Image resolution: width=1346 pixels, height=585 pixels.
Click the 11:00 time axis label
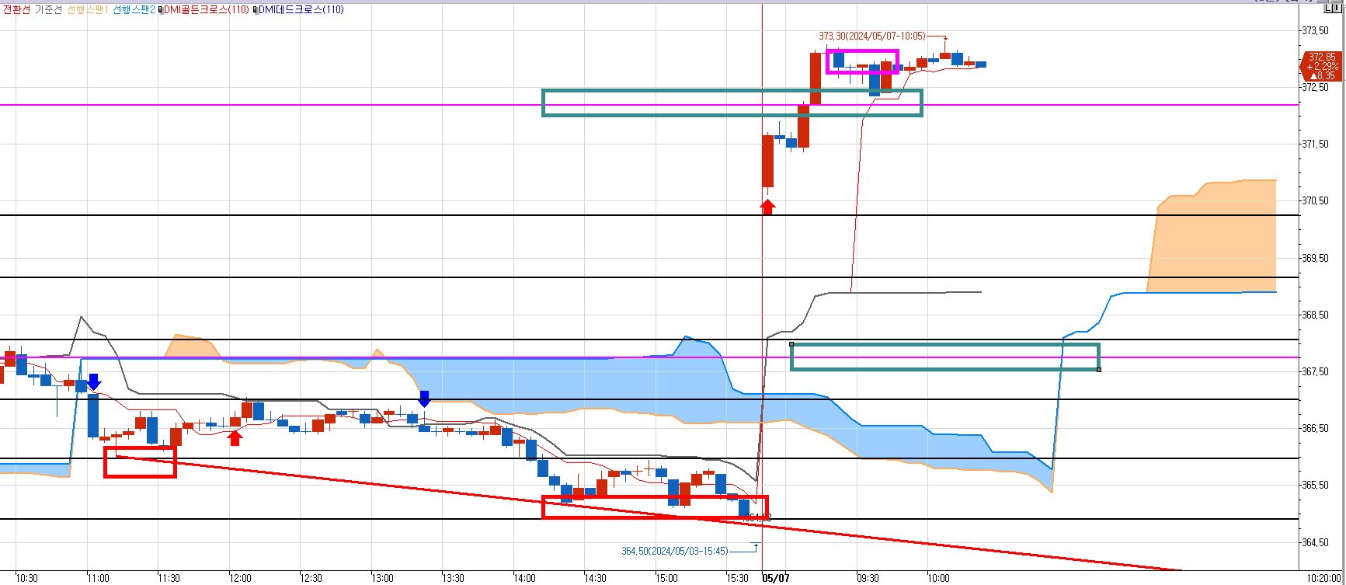coord(98,579)
